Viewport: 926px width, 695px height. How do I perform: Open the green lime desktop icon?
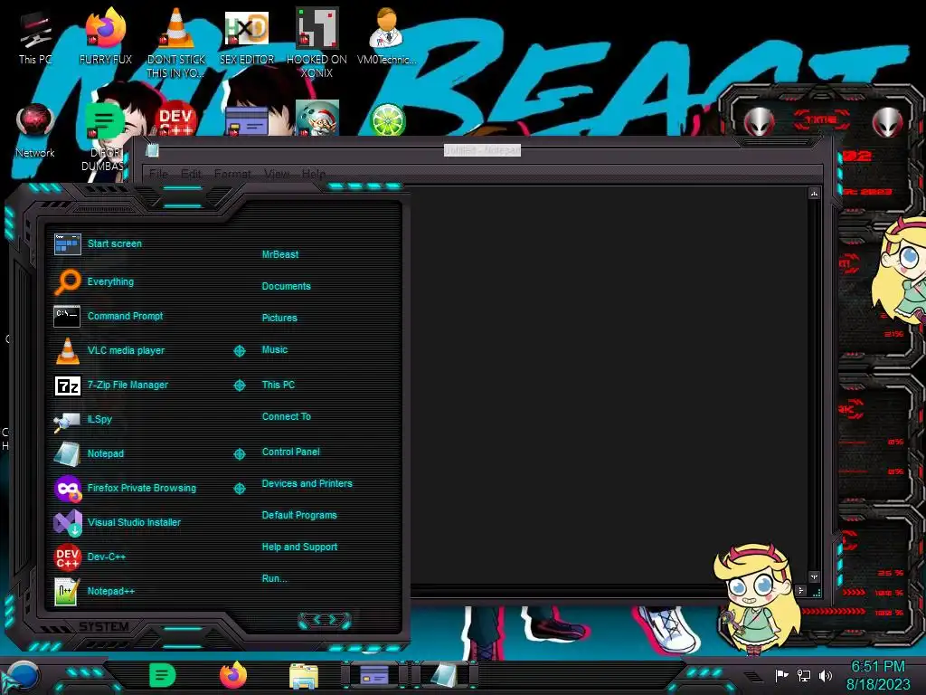click(387, 119)
